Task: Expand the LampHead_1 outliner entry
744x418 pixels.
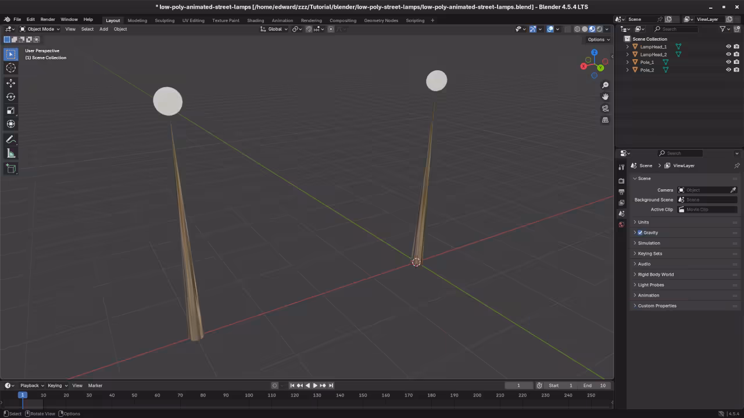Action: (x=627, y=46)
